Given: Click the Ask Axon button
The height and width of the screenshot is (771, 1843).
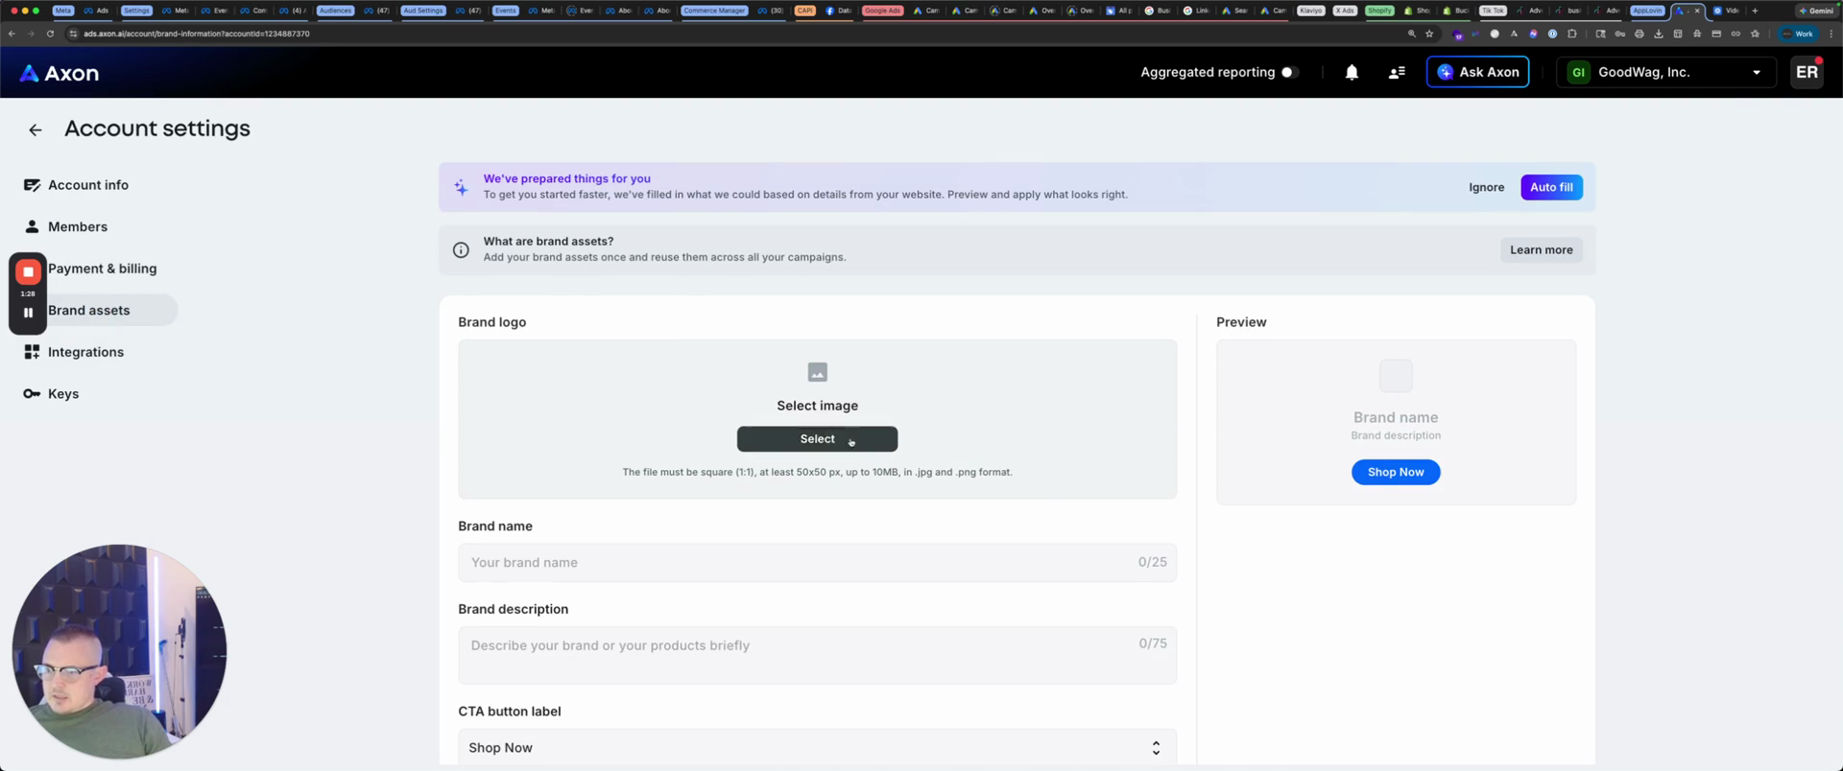Looking at the screenshot, I should click(x=1476, y=72).
